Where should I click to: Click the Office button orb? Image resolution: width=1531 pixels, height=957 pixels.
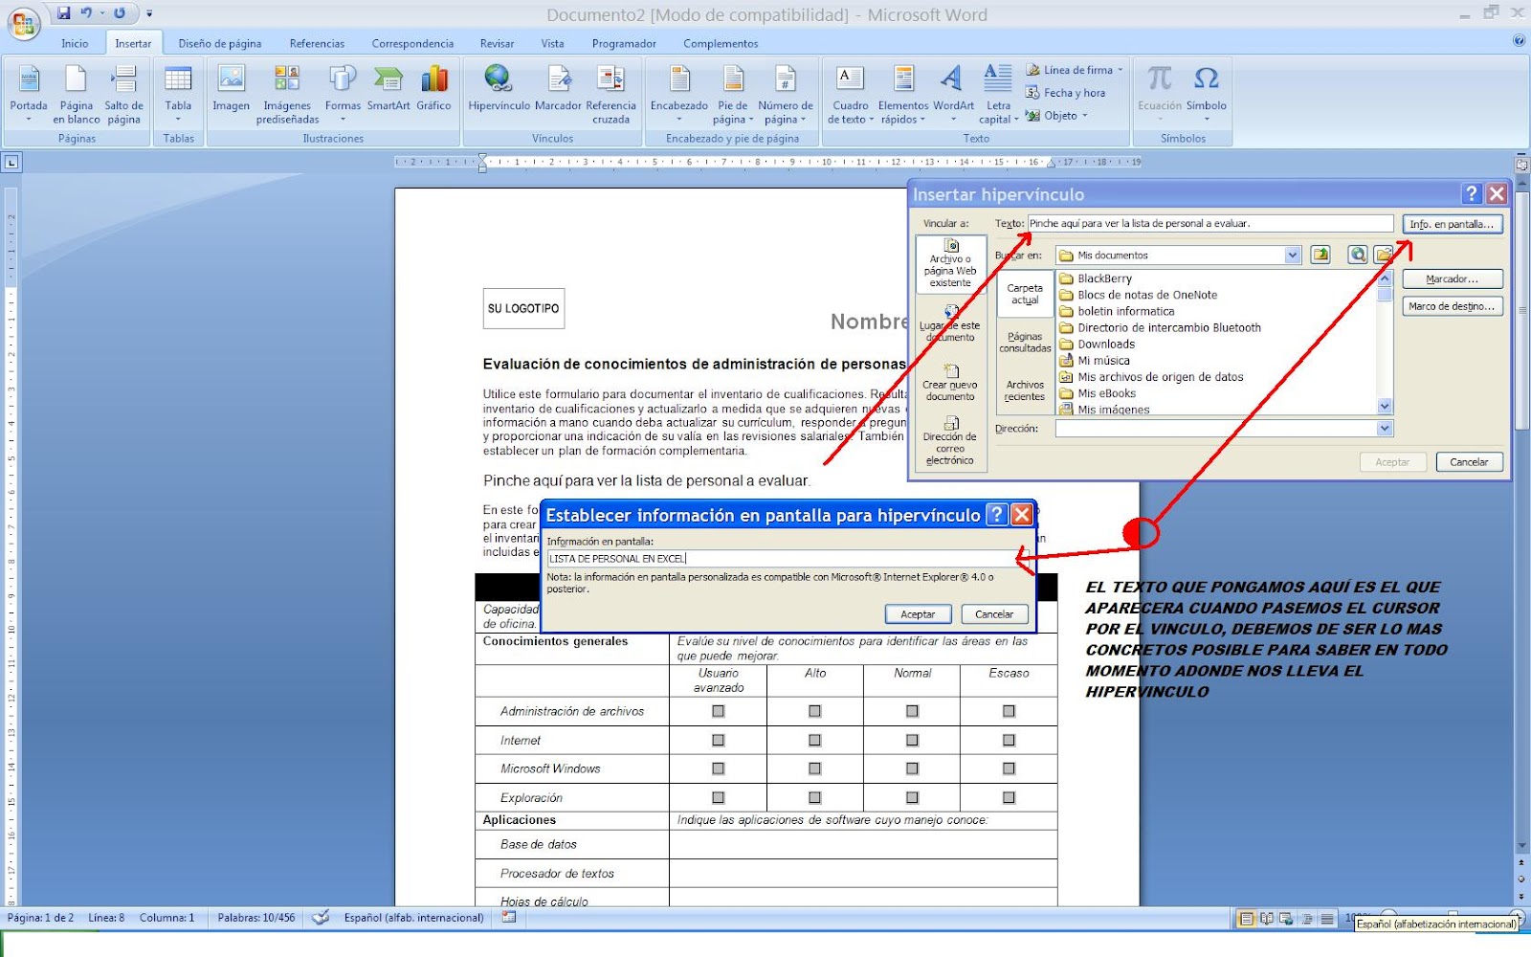pyautogui.click(x=23, y=23)
